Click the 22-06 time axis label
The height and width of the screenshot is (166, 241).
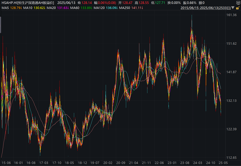pyautogui.click(x=159, y=163)
